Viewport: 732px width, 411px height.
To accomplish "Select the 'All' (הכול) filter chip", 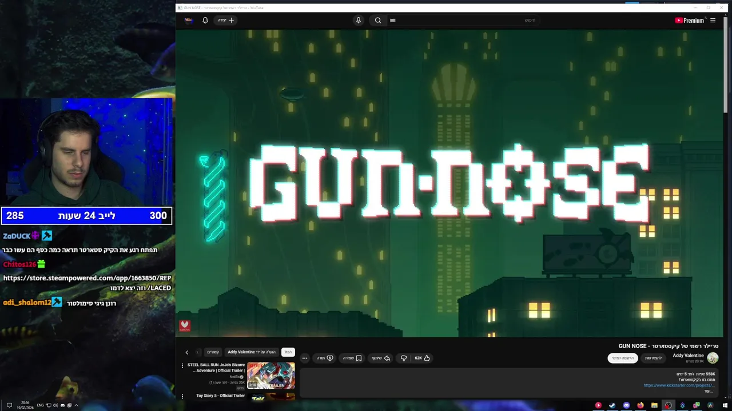I will click(288, 352).
